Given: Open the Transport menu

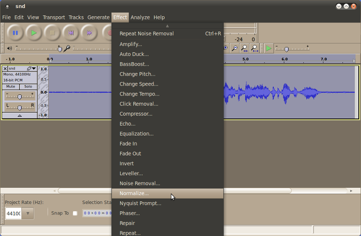Looking at the screenshot, I should click(x=54, y=18).
